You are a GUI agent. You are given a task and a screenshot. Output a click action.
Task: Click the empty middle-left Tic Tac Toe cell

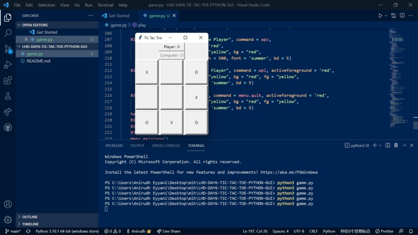pyautogui.click(x=147, y=97)
